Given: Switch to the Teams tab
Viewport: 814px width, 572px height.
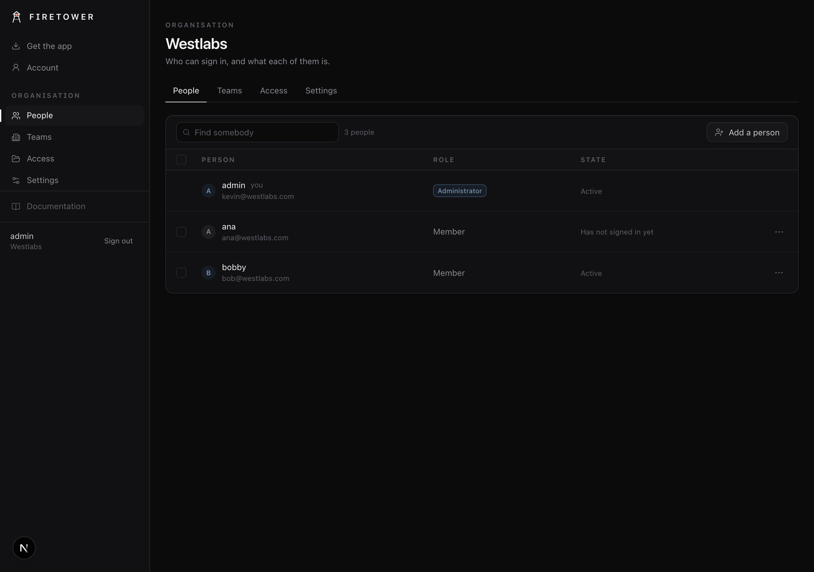Looking at the screenshot, I should (229, 91).
